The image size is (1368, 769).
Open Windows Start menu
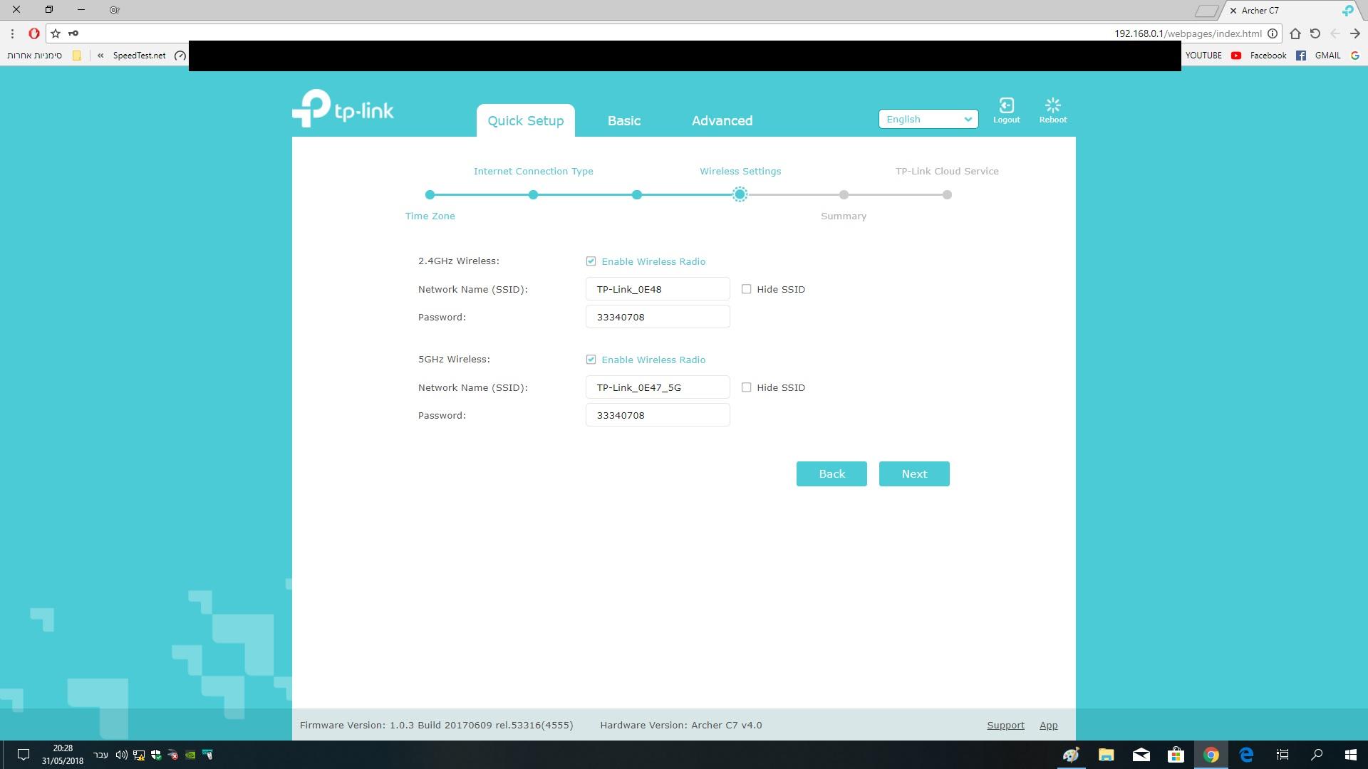1350,755
